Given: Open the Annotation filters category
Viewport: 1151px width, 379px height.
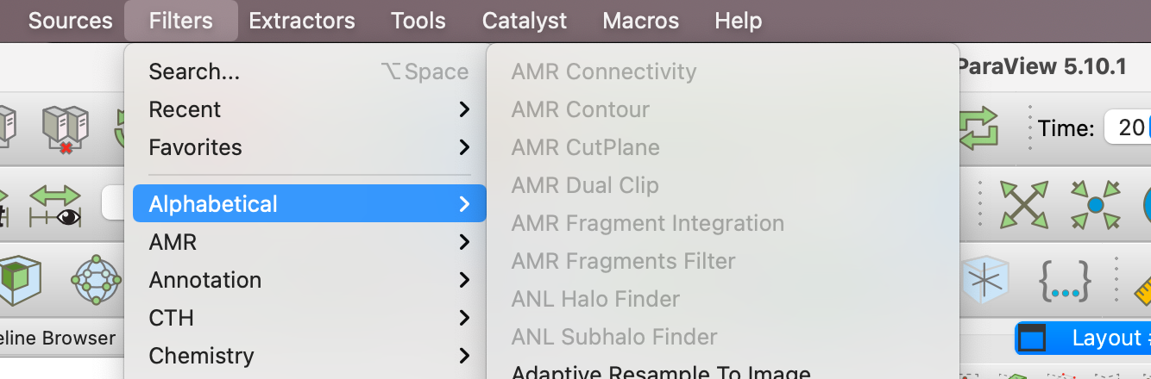Looking at the screenshot, I should pyautogui.click(x=309, y=280).
